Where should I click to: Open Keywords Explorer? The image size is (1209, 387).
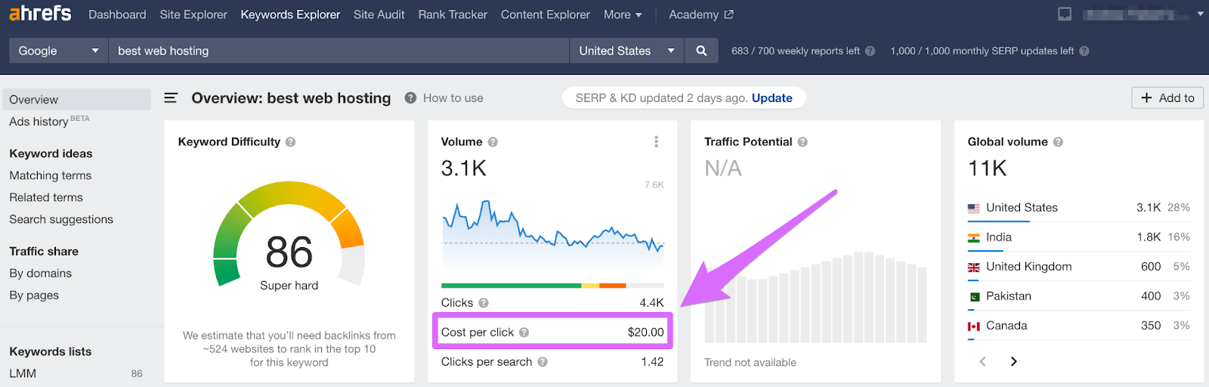click(x=290, y=14)
